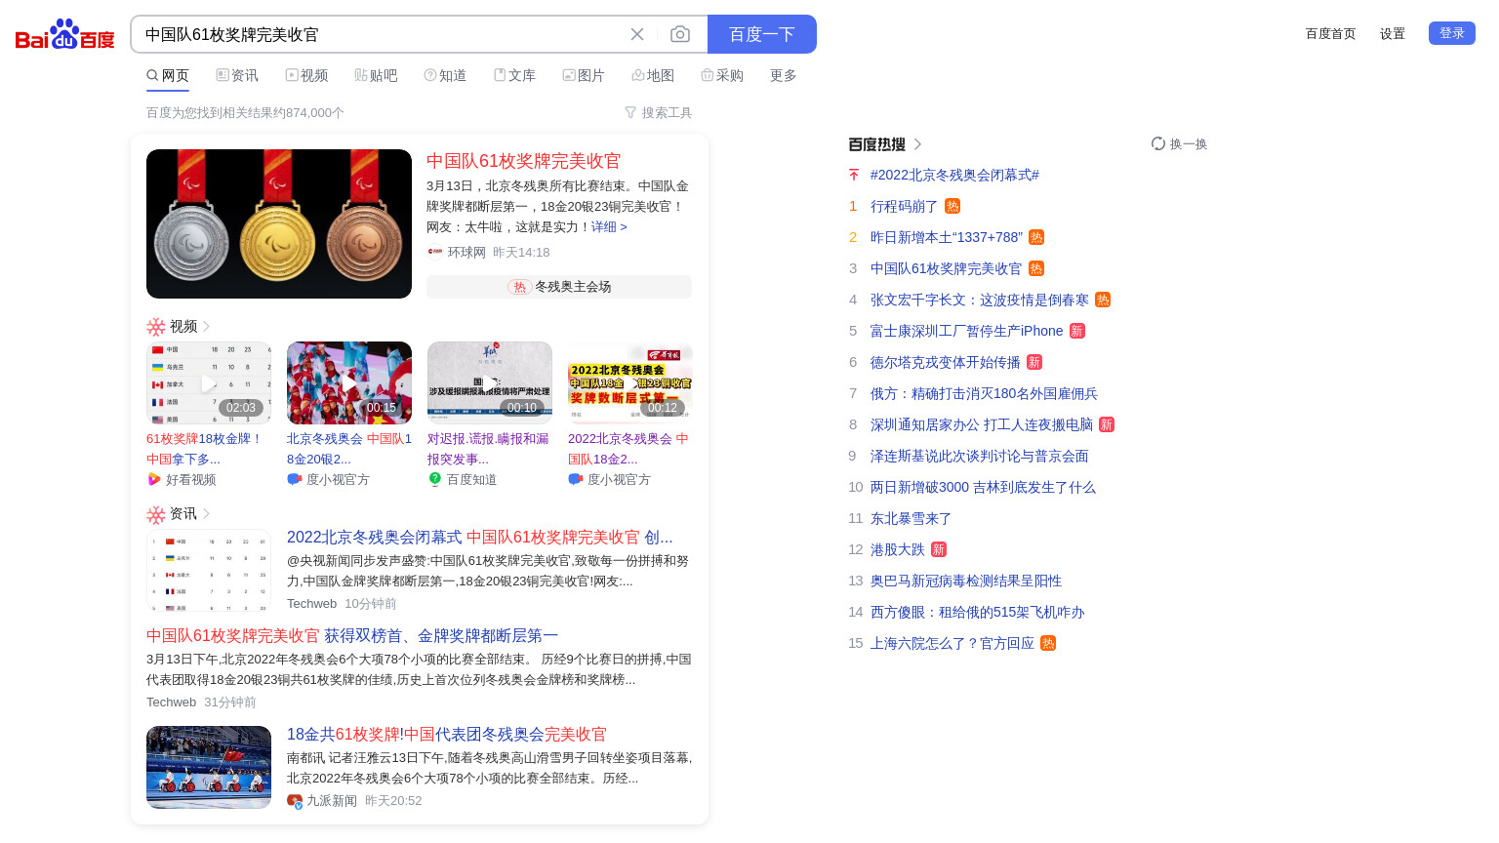
Task: Click the pinned-to-top arrow icon
Action: click(x=854, y=175)
